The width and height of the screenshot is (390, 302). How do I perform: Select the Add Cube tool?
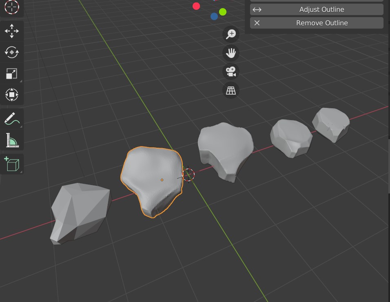pos(12,164)
